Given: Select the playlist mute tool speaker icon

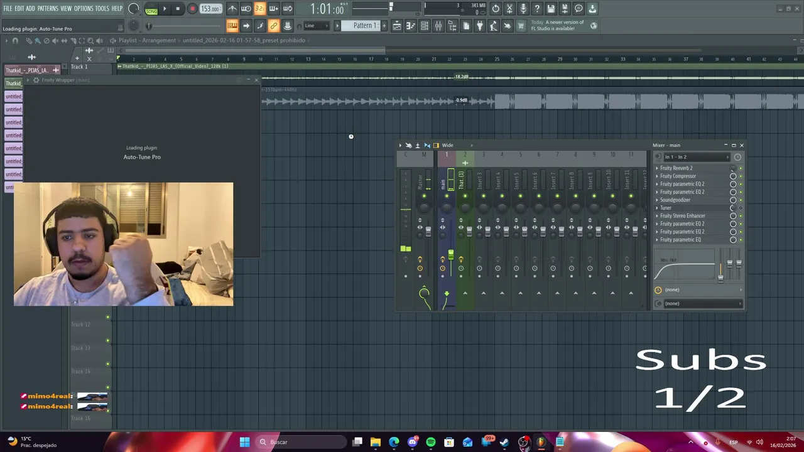Looking at the screenshot, I should pos(55,40).
